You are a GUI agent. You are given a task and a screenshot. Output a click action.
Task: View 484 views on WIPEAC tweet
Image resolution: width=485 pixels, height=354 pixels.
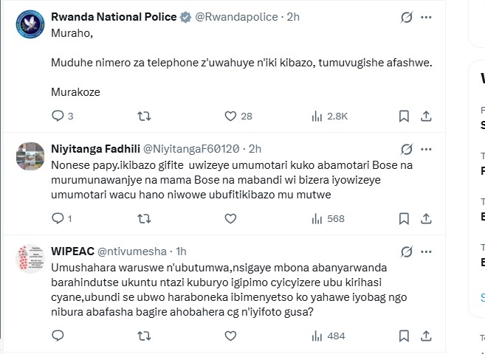point(329,336)
